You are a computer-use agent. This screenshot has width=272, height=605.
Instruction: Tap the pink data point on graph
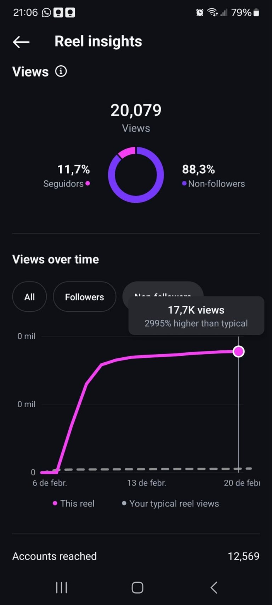click(x=239, y=351)
